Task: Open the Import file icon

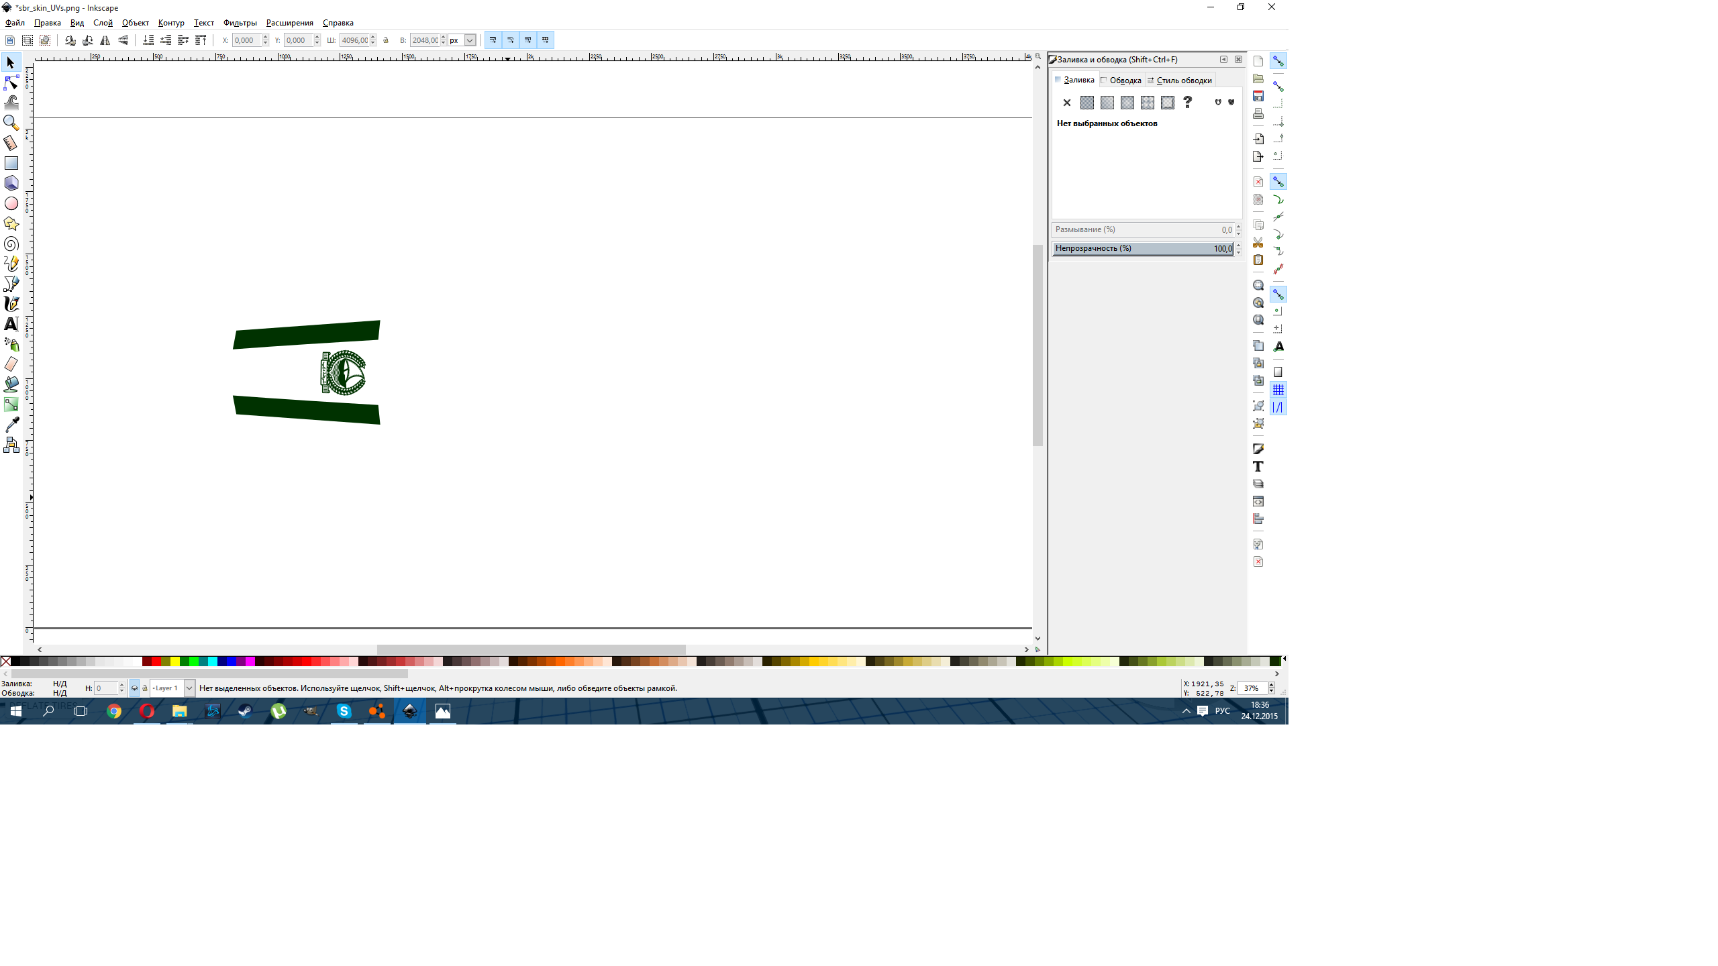Action: tap(1258, 139)
